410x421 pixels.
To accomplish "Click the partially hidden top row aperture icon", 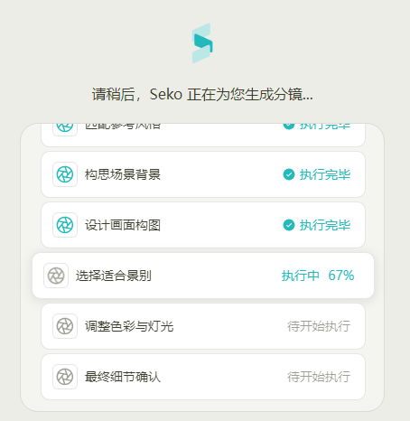I will pos(65,129).
